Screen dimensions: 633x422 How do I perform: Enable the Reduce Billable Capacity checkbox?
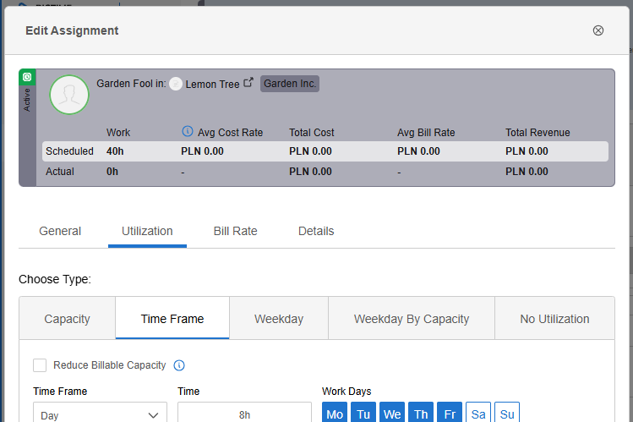pyautogui.click(x=40, y=365)
